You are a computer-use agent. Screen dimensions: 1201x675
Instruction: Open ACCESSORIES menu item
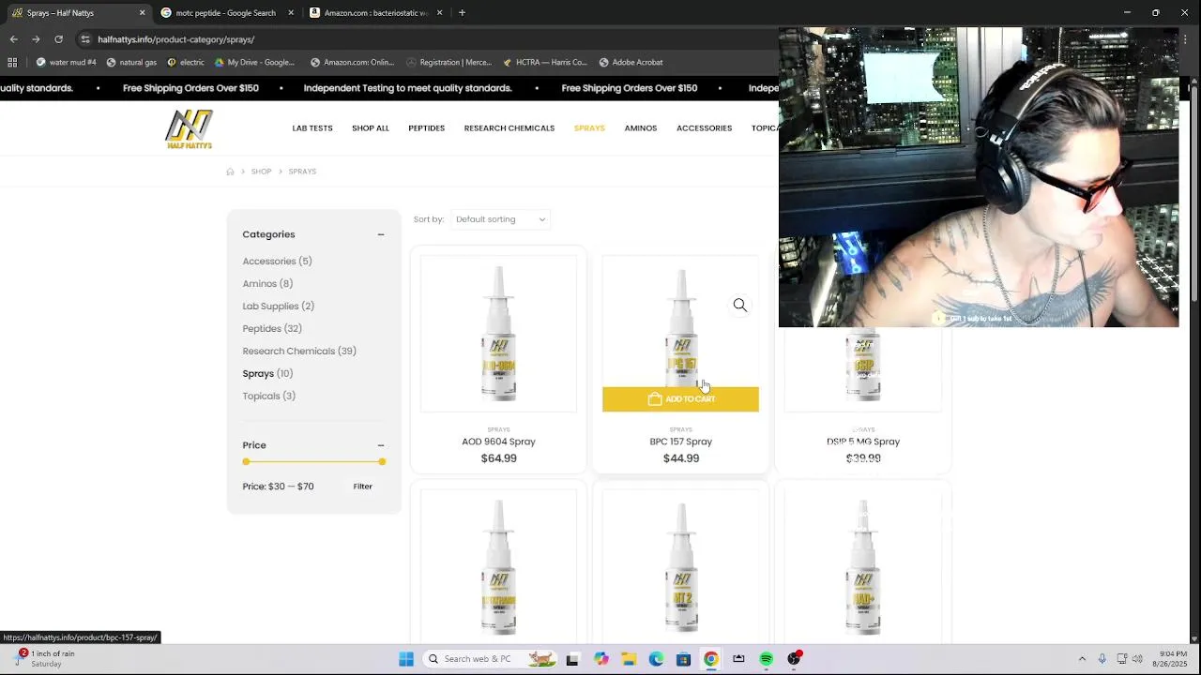pyautogui.click(x=705, y=128)
